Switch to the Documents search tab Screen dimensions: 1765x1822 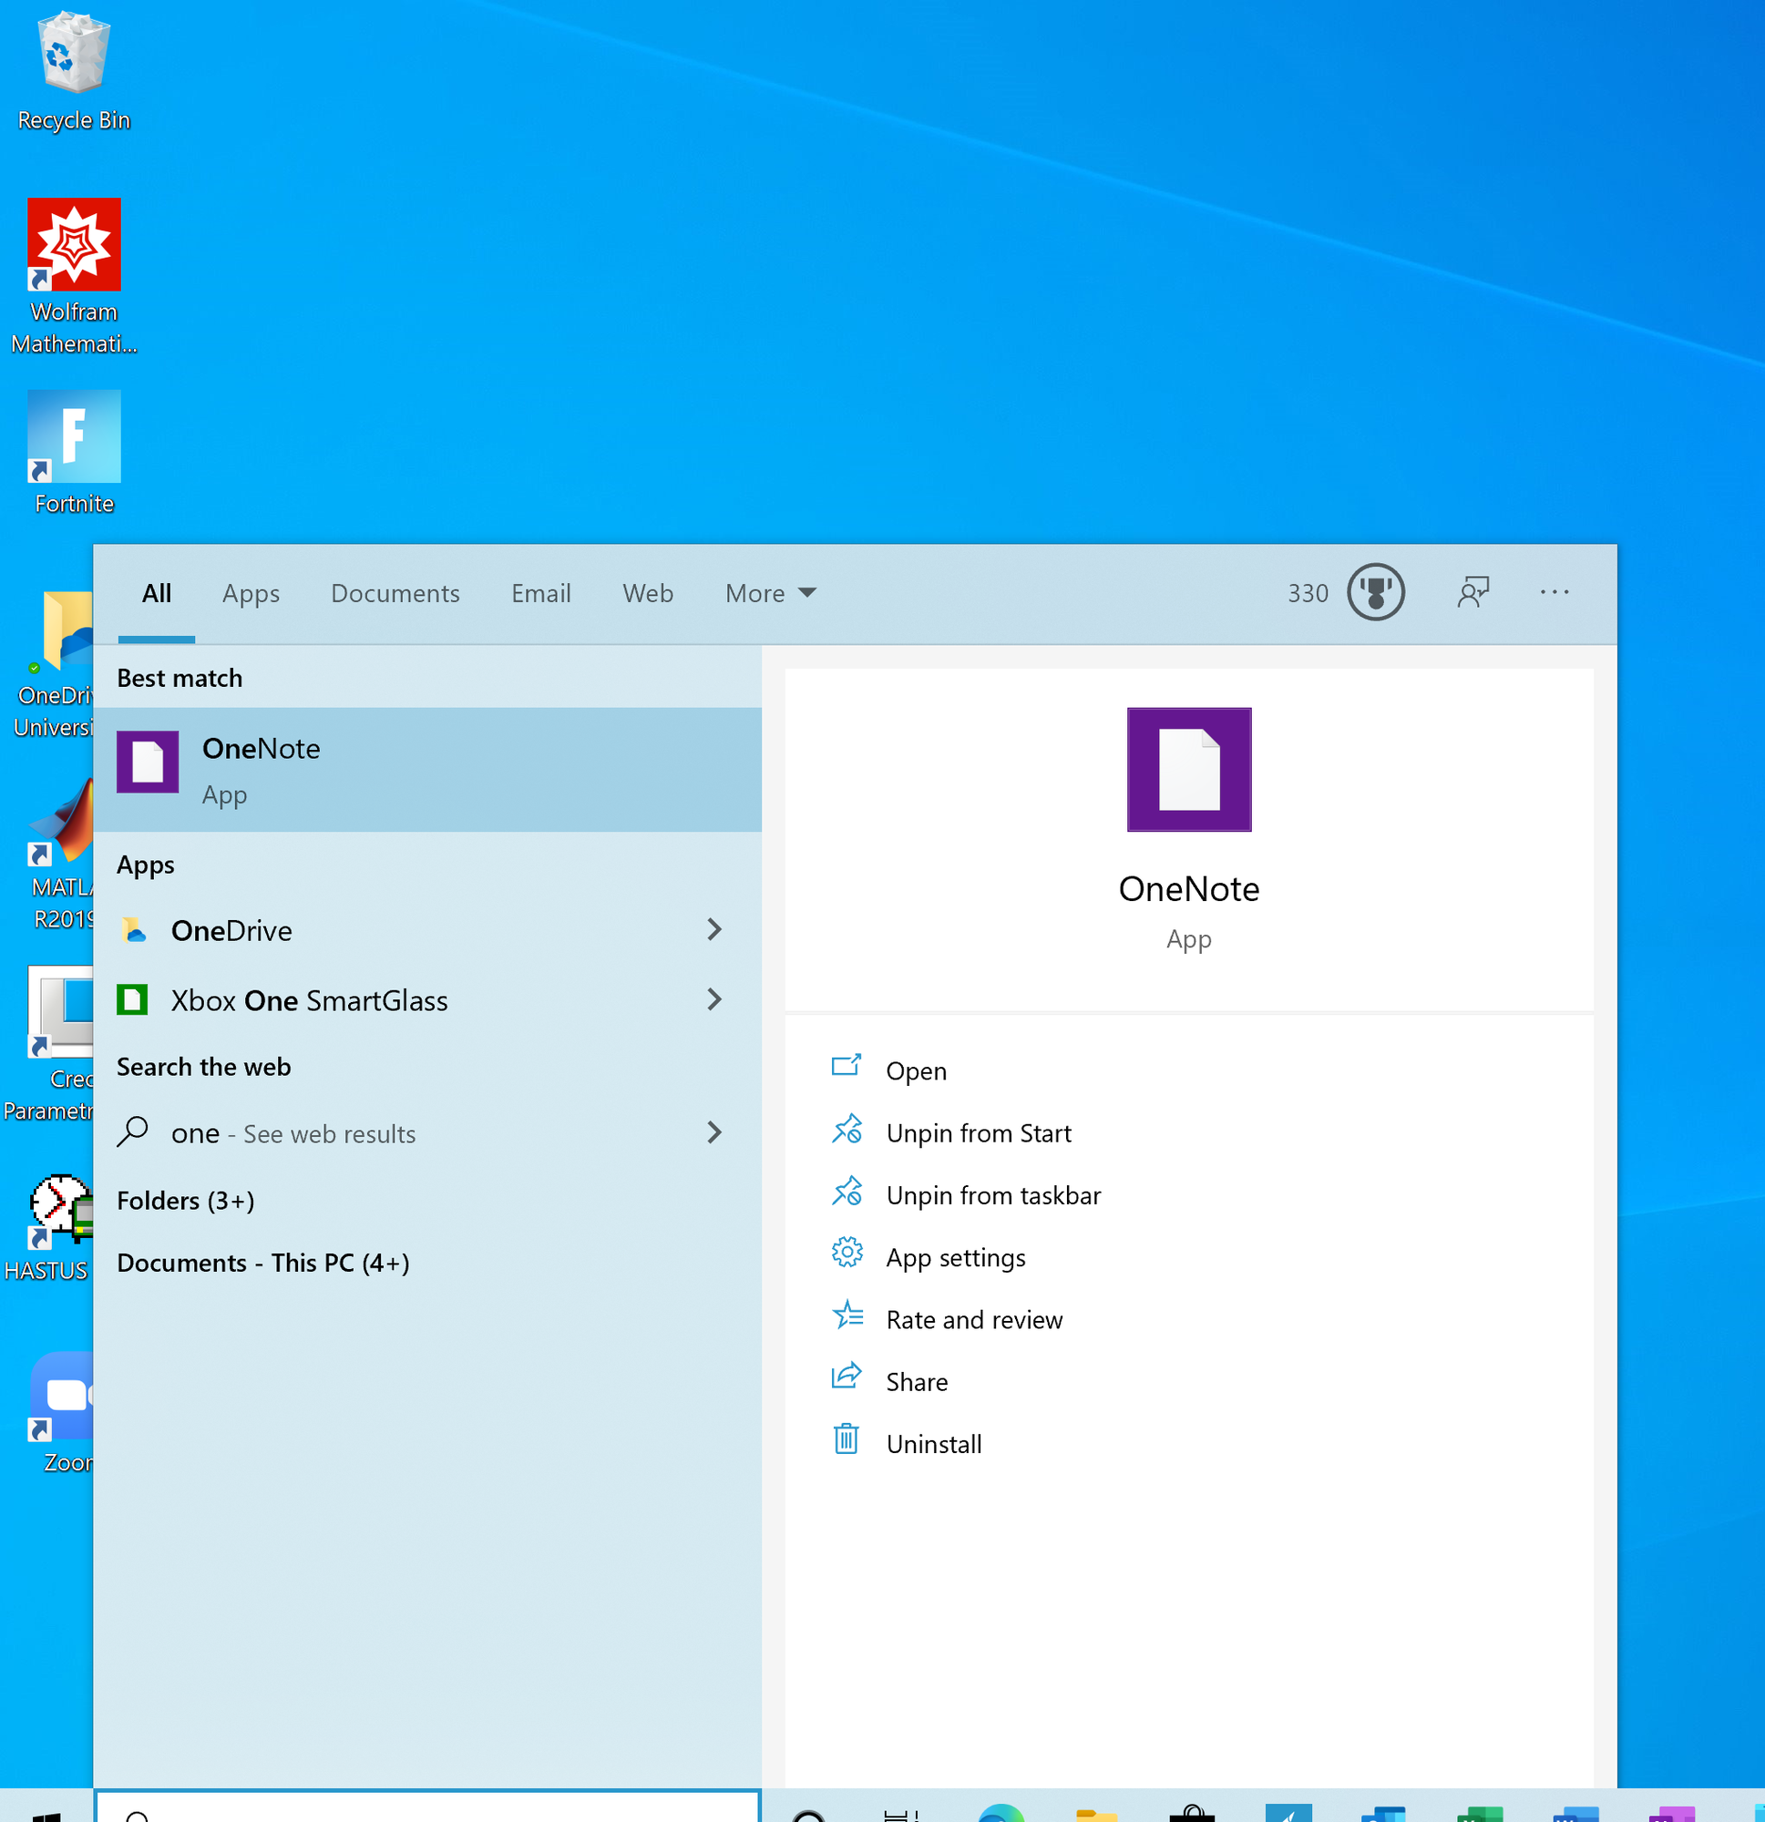tap(395, 593)
